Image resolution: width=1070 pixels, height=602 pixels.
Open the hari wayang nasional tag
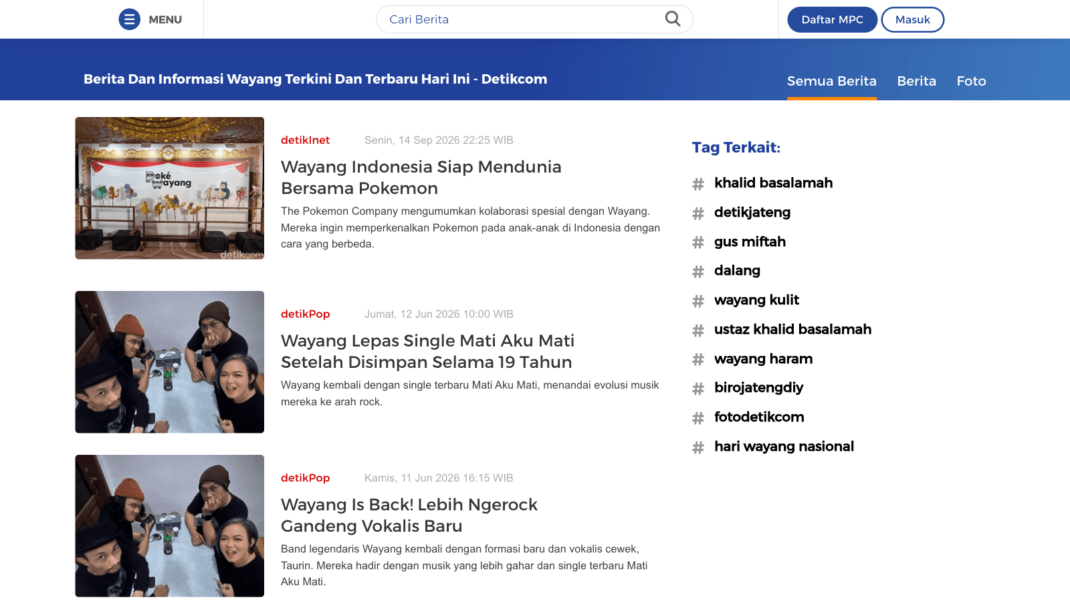click(x=784, y=446)
